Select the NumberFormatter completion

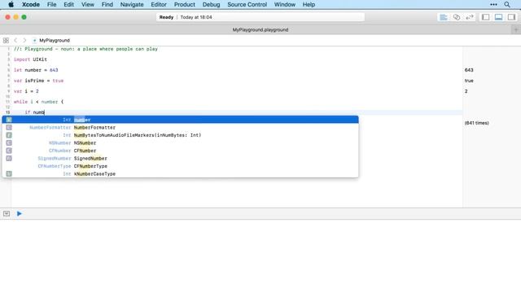pyautogui.click(x=181, y=128)
